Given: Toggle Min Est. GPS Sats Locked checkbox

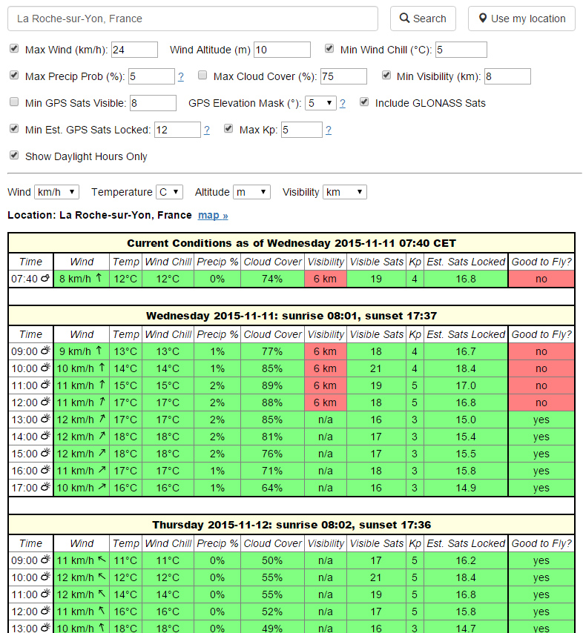Looking at the screenshot, I should pos(14,129).
